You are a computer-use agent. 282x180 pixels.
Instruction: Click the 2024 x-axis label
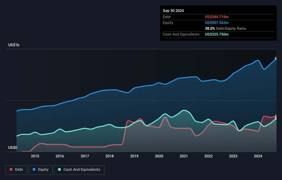(x=258, y=156)
